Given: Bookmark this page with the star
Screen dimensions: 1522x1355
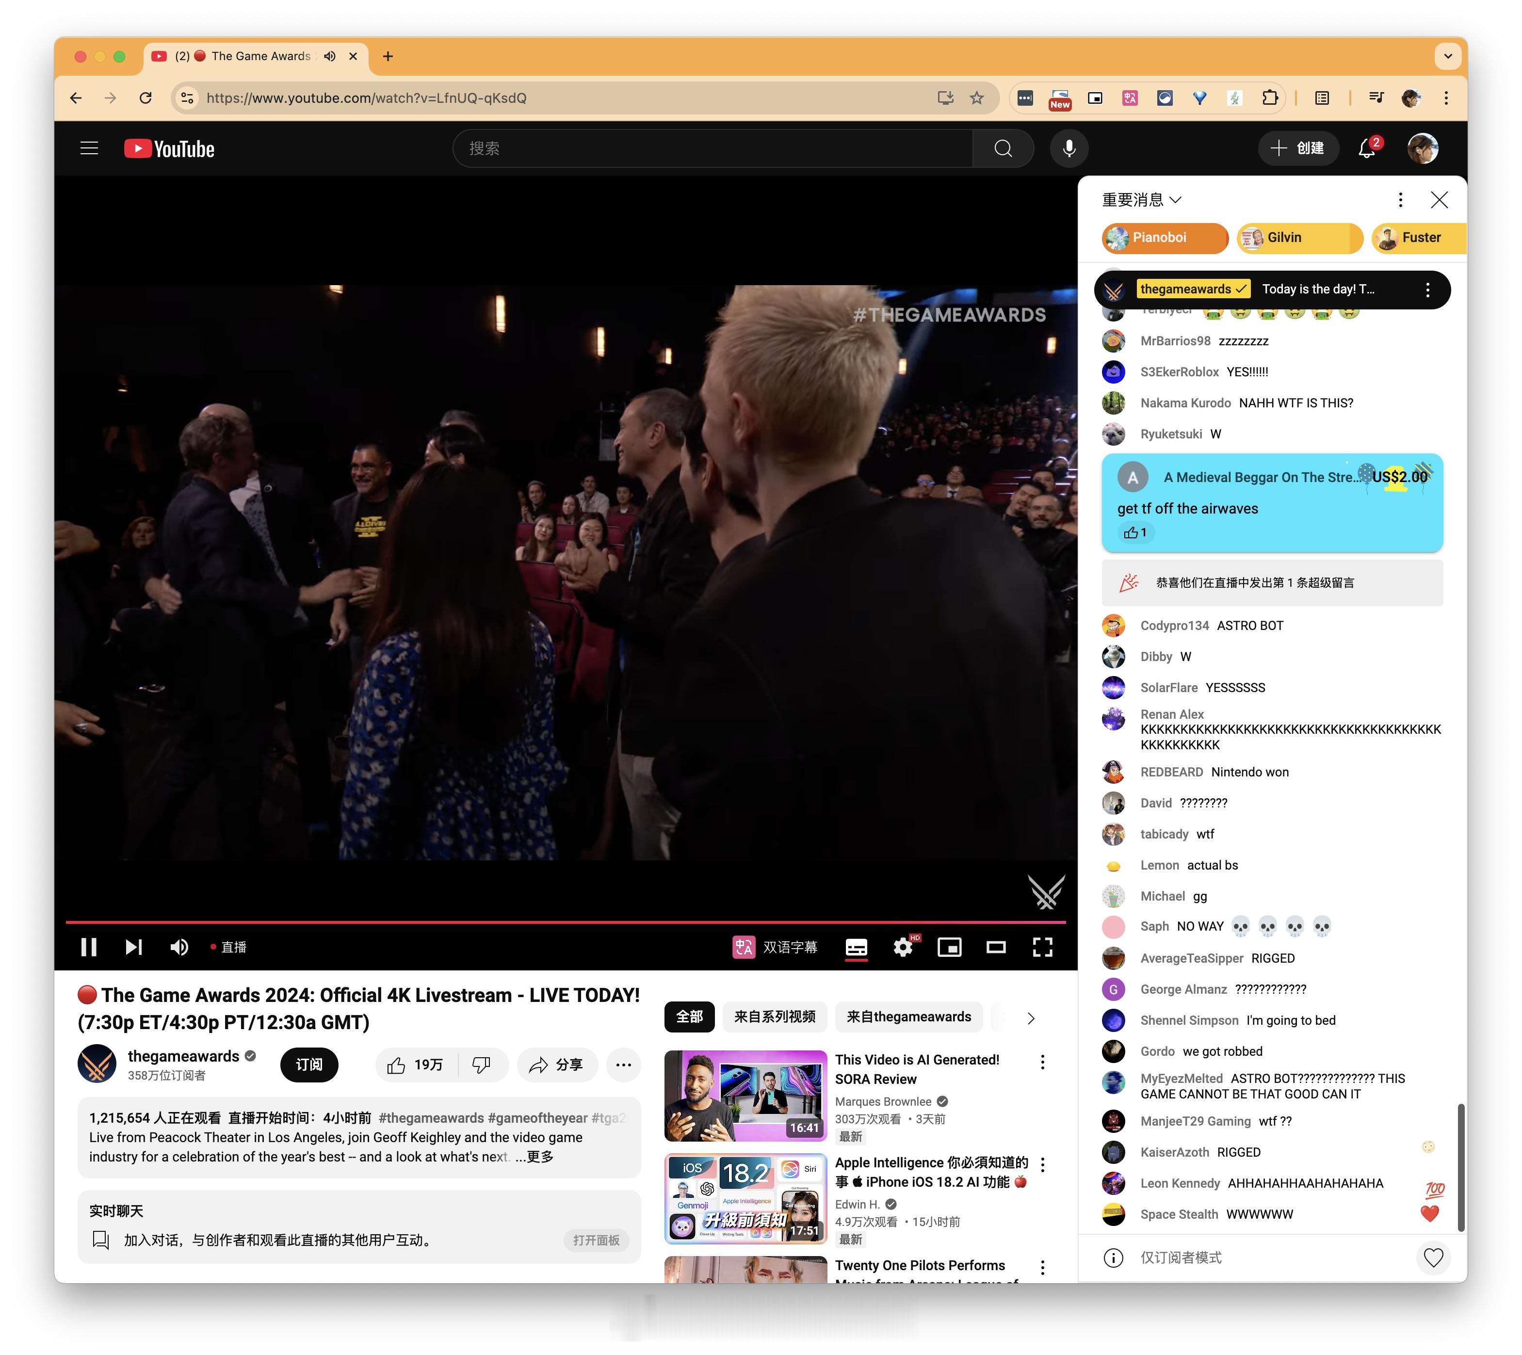Looking at the screenshot, I should pyautogui.click(x=977, y=98).
